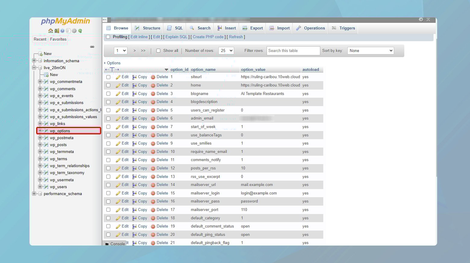The image size is (470, 263).
Task: Click the Console button at bottom
Action: (x=115, y=244)
